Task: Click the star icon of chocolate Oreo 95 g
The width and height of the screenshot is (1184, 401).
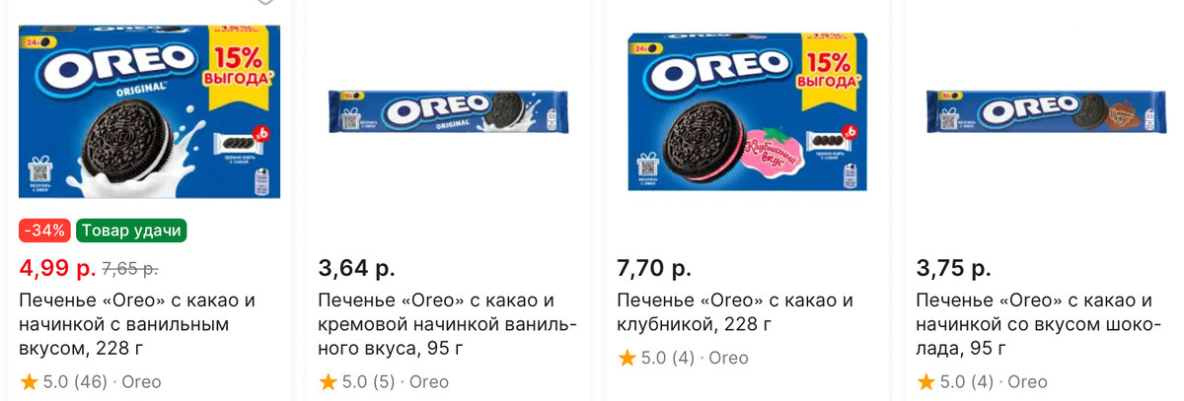Action: coord(926,381)
